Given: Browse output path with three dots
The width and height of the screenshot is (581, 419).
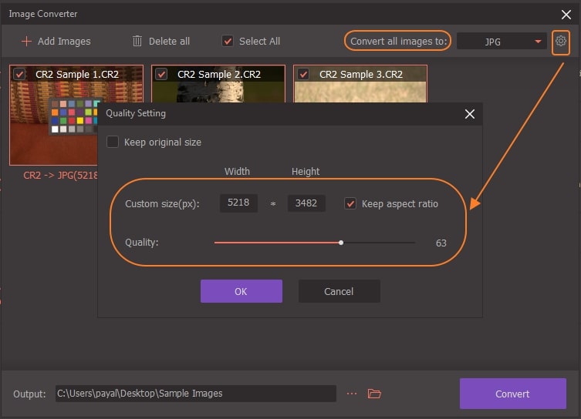Looking at the screenshot, I should coord(352,394).
